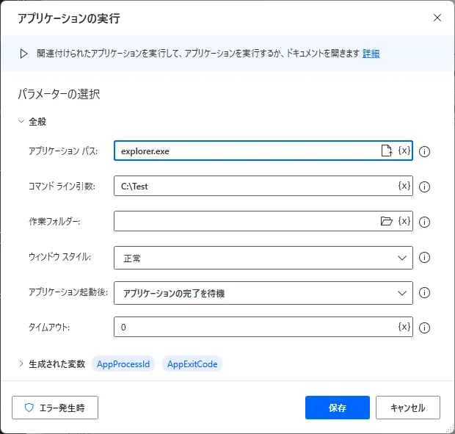Click the info icon beside ウィンドウ スタイル
This screenshot has width=455, height=434.
click(x=424, y=258)
